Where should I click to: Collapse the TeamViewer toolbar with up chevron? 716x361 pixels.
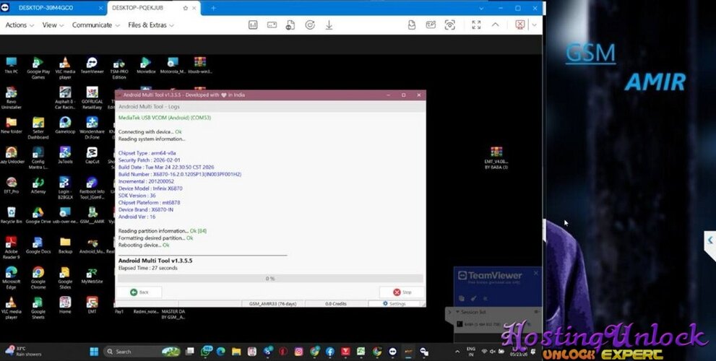(x=496, y=25)
